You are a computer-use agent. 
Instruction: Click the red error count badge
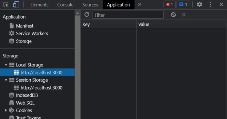pos(169,5)
